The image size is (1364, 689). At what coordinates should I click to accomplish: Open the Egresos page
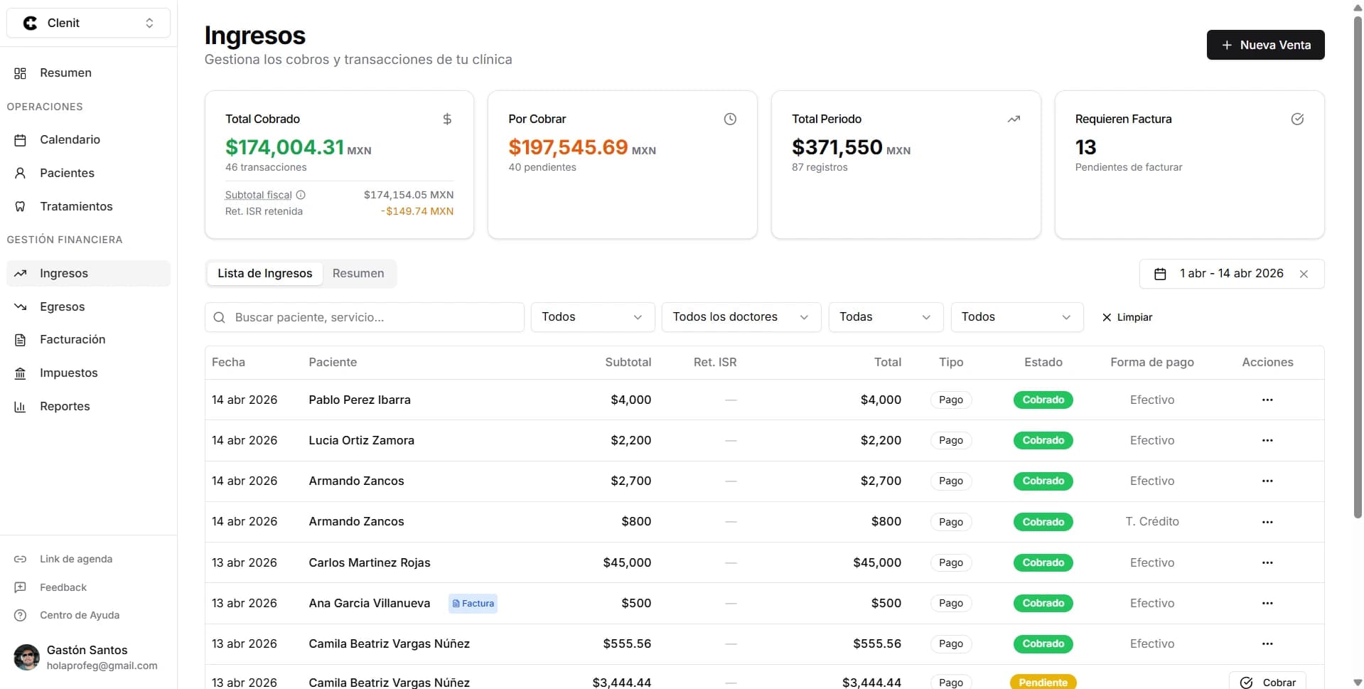coord(88,306)
